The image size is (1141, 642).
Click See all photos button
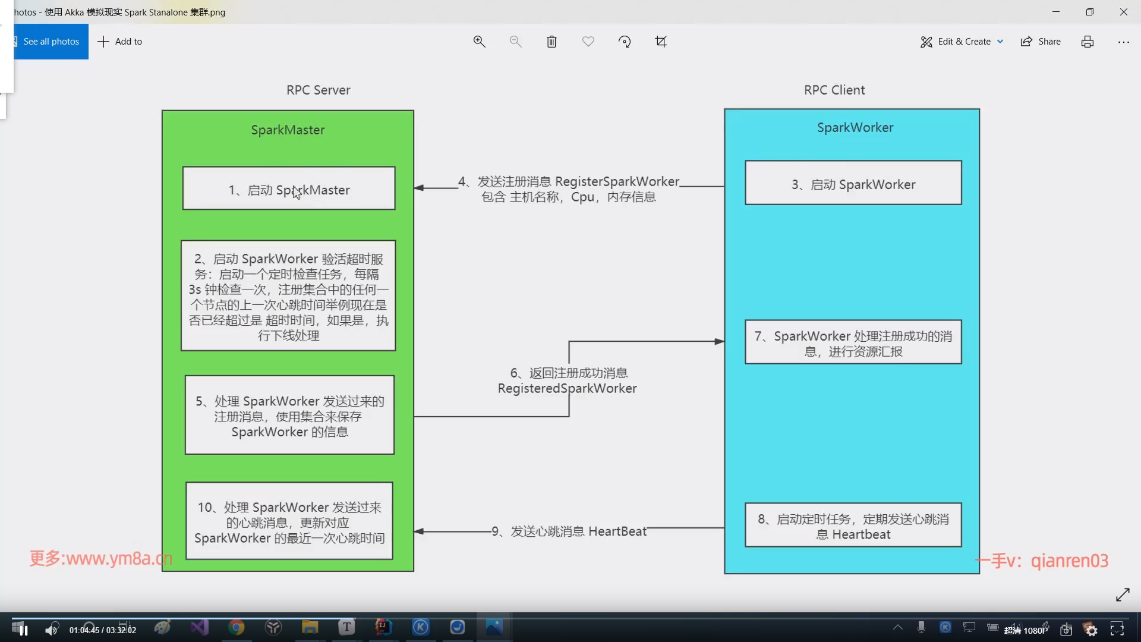pos(51,42)
